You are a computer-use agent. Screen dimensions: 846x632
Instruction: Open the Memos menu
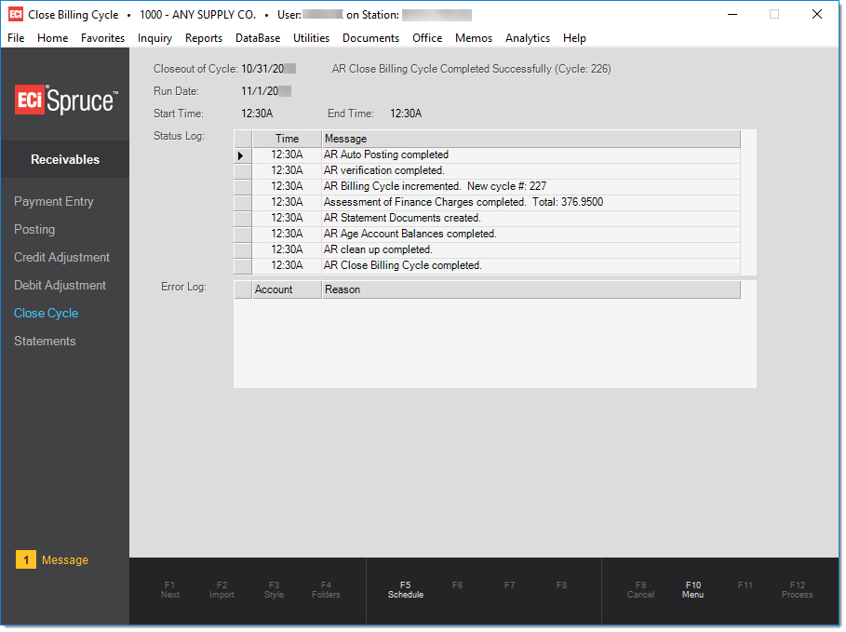tap(473, 38)
